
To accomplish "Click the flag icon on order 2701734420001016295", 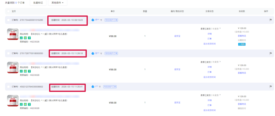I will [x=271, y=20].
